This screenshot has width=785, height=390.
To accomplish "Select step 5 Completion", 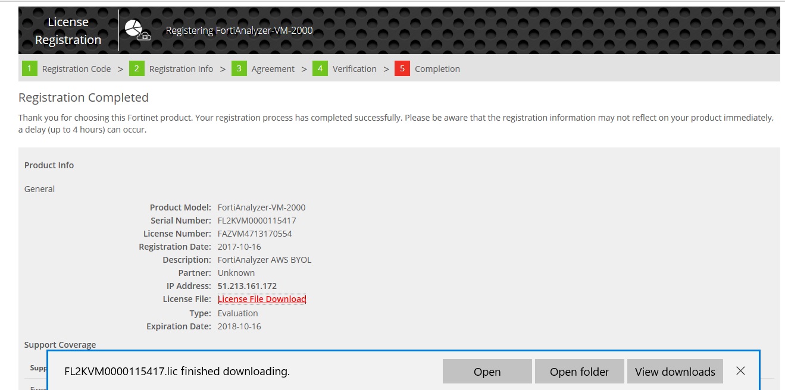I will pyautogui.click(x=427, y=69).
